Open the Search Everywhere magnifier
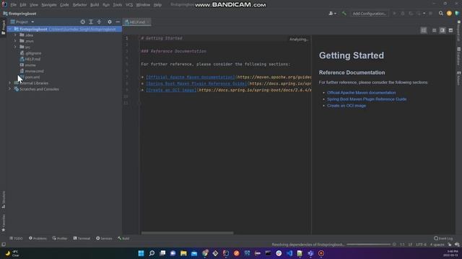Screen dimensions: 462x259 (x=441, y=13)
